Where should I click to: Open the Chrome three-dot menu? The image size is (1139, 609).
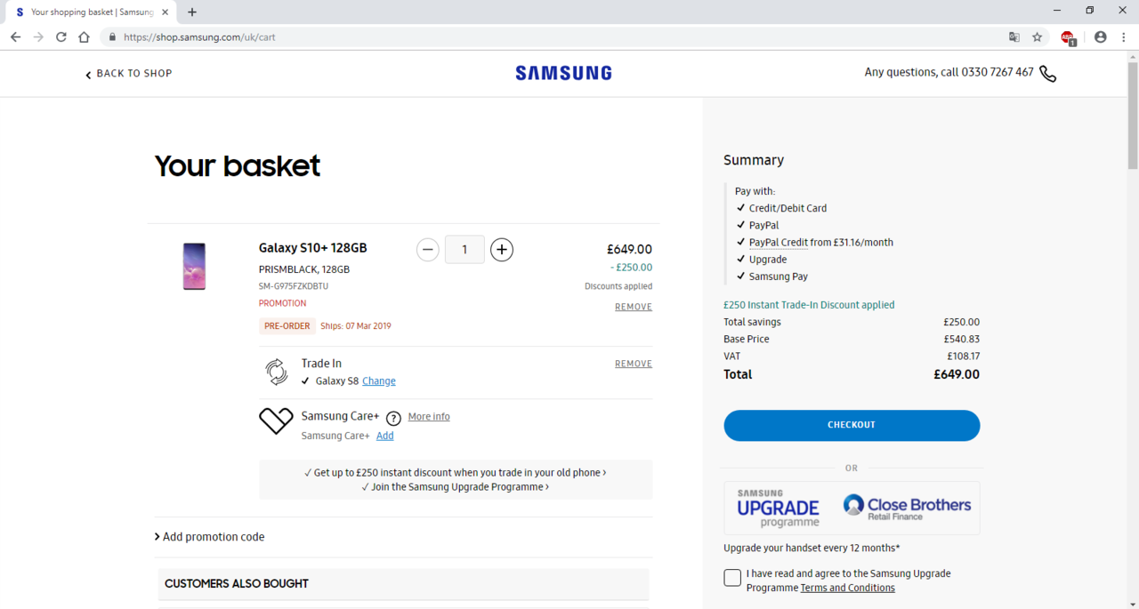pos(1124,37)
